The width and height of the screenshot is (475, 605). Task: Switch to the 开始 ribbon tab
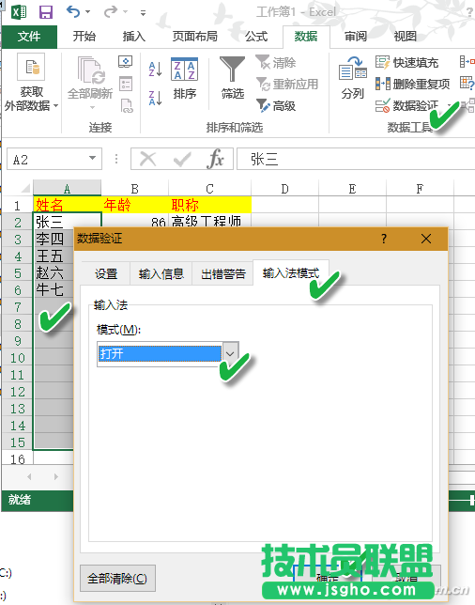(84, 37)
